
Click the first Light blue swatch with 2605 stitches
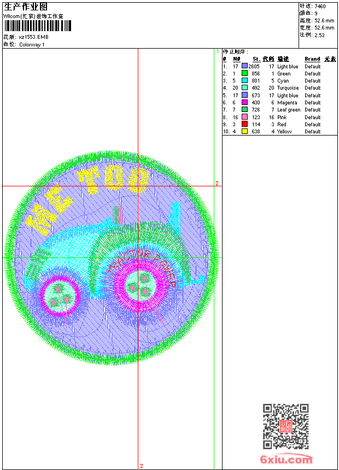coord(244,66)
